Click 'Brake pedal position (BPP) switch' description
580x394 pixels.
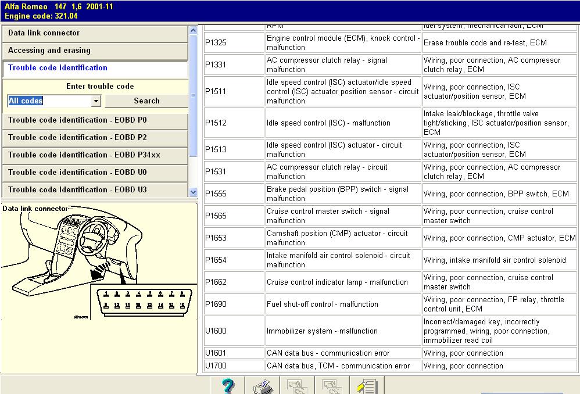343,194
